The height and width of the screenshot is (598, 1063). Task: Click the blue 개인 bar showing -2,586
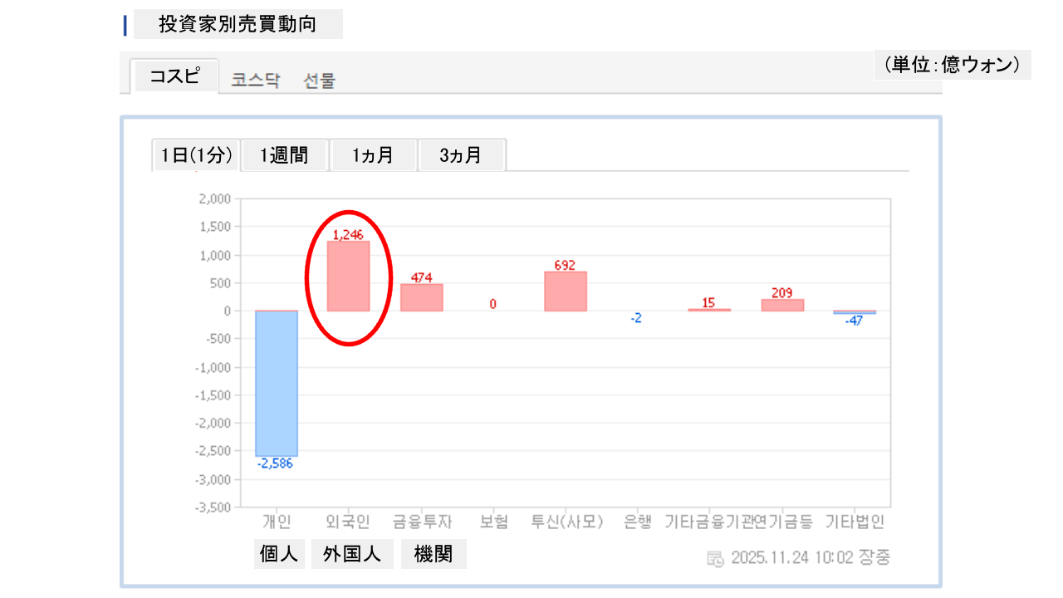pyautogui.click(x=276, y=383)
